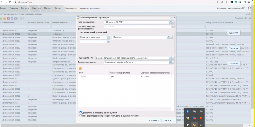The image size is (255, 127).
Task: Enable При формировании проводок учитывать внешние источники
Action: pyautogui.click(x=80, y=116)
